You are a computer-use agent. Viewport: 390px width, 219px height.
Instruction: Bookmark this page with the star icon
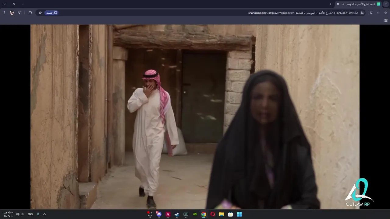(x=40, y=13)
